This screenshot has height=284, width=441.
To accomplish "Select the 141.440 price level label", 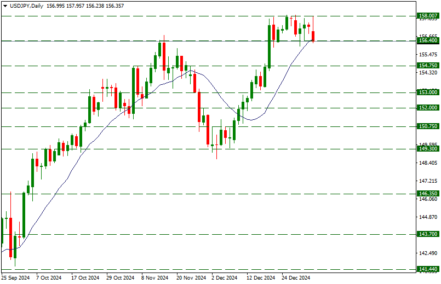I will point(427,270).
